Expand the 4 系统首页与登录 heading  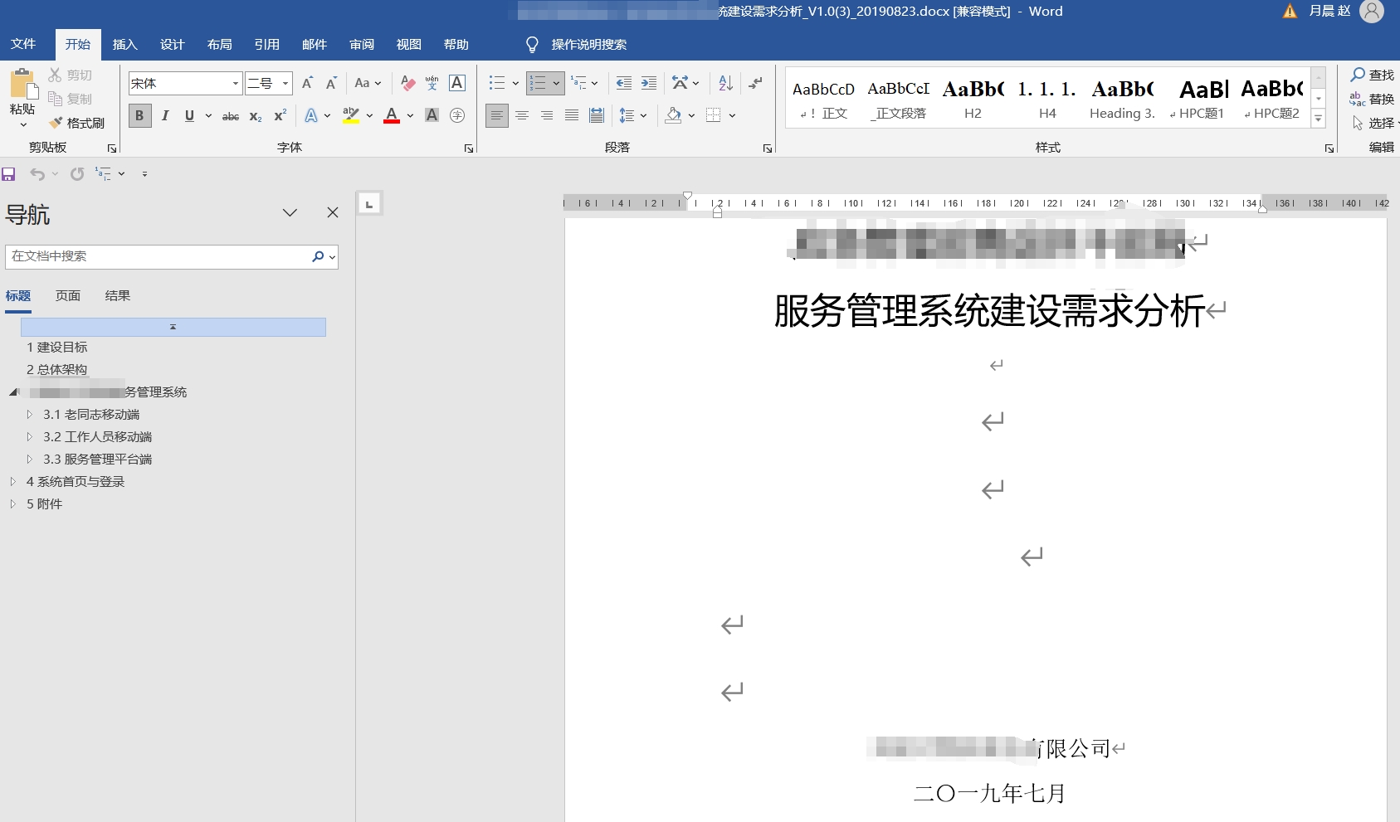(12, 481)
